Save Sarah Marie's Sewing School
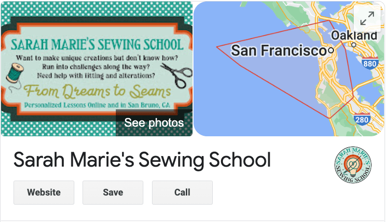 pyautogui.click(x=113, y=193)
